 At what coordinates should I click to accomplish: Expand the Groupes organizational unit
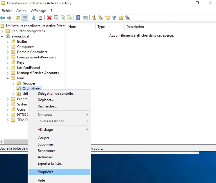click(x=13, y=84)
